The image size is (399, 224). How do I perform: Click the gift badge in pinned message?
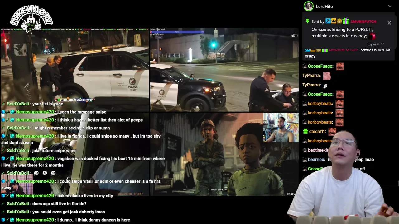click(345, 21)
